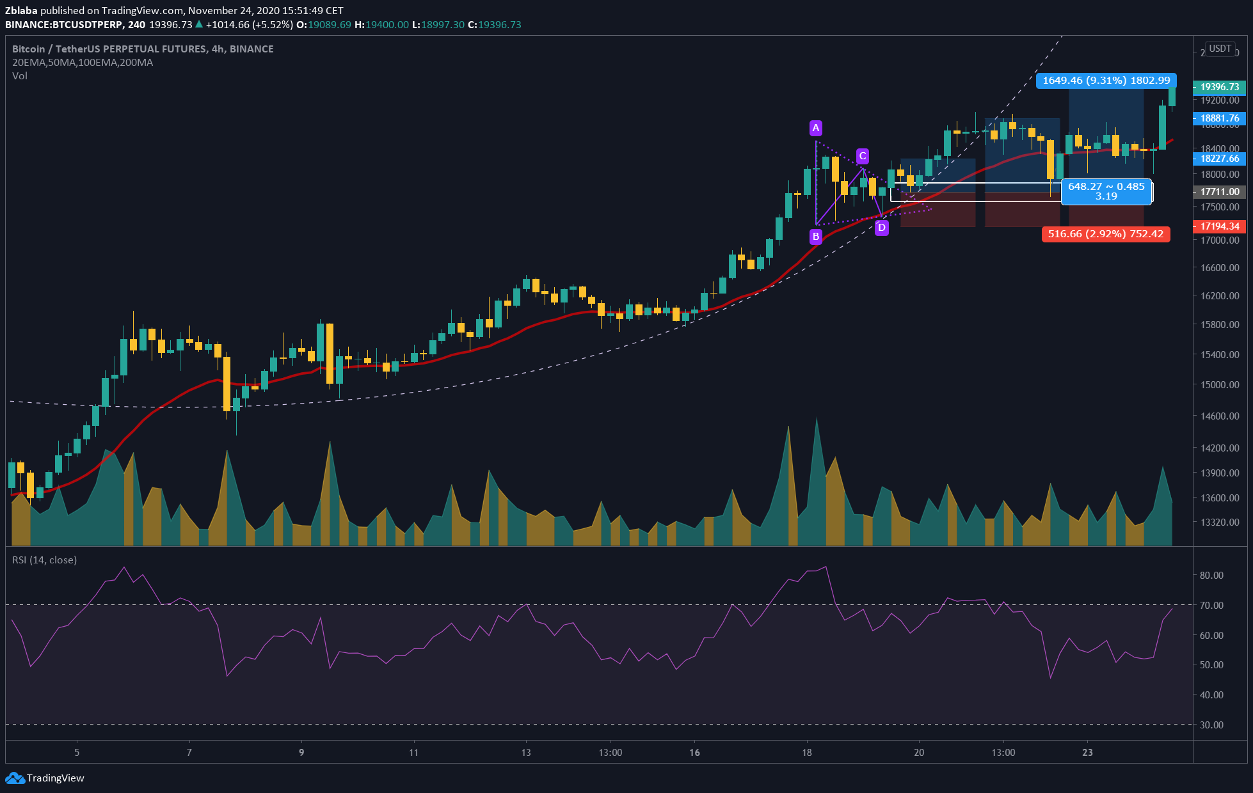Click the Vol indicator legend
The width and height of the screenshot is (1253, 793).
click(x=20, y=76)
